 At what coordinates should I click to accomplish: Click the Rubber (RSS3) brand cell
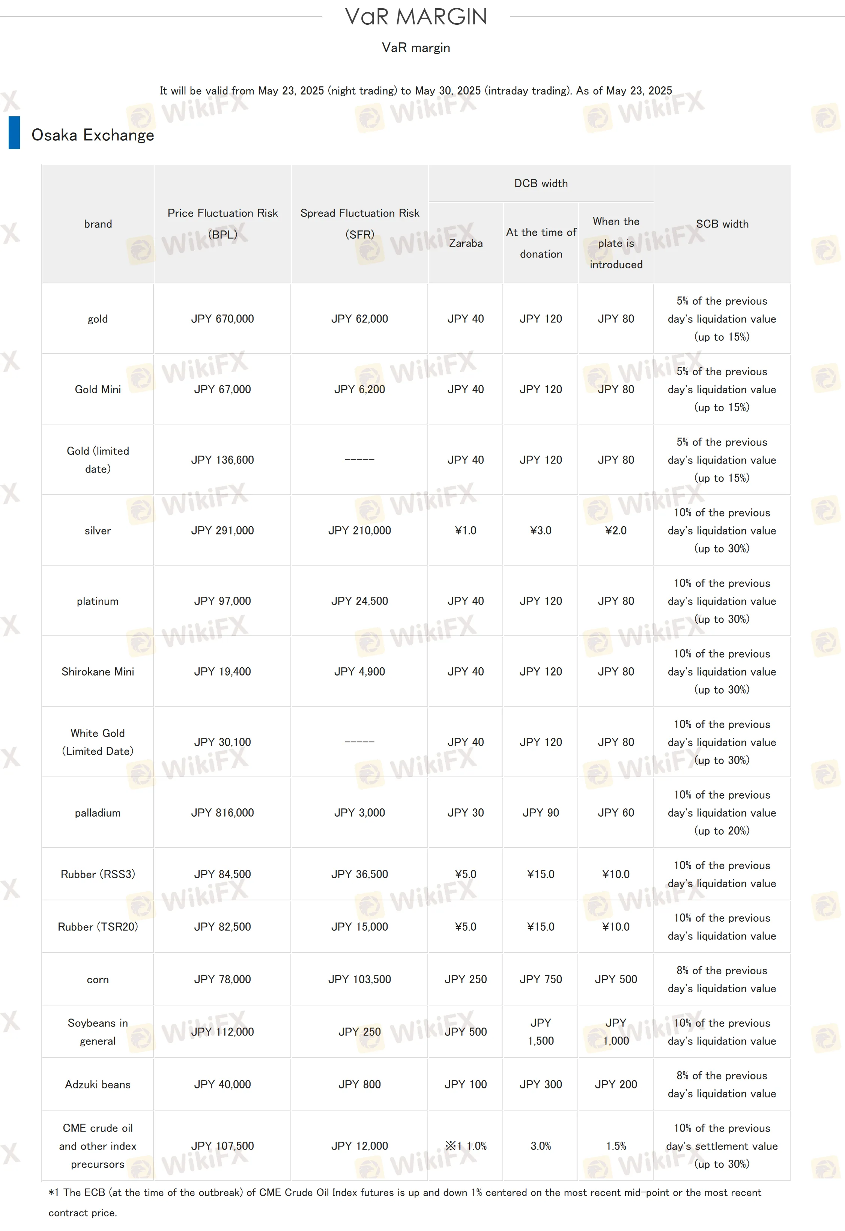pos(98,874)
